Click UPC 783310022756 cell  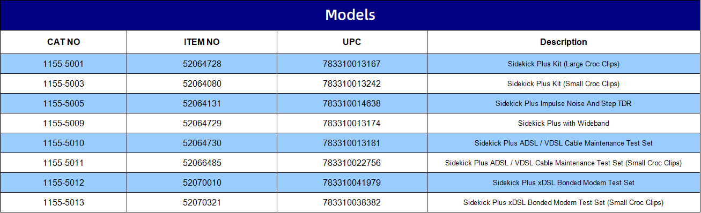(352, 163)
